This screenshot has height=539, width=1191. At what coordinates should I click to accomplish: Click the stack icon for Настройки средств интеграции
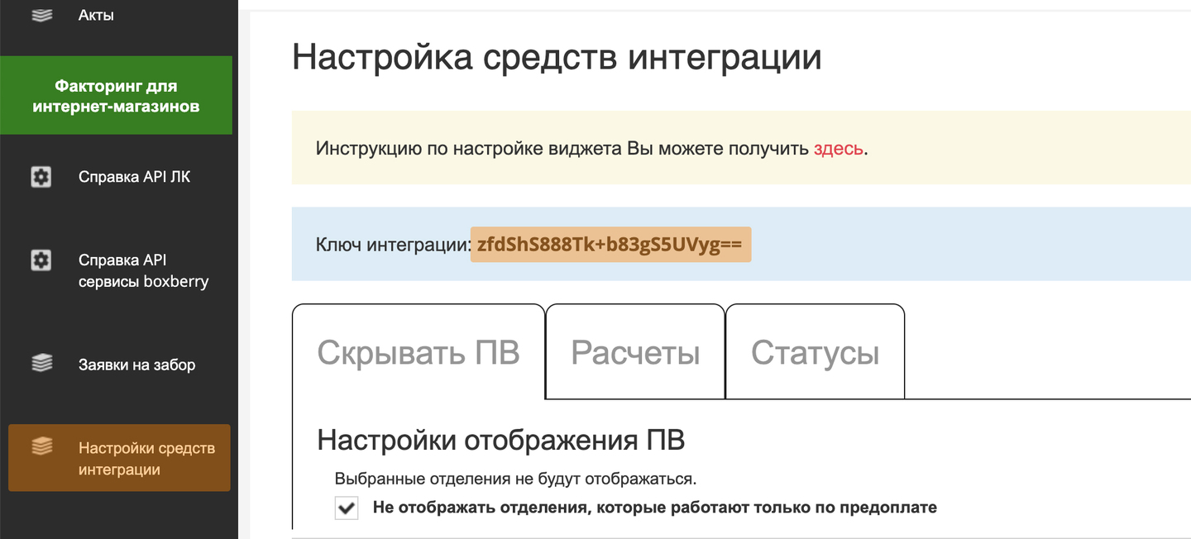[x=41, y=447]
